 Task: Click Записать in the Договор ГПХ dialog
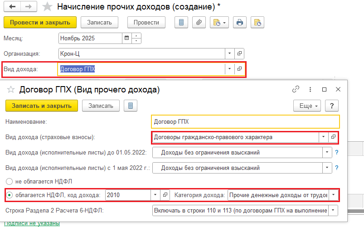pyautogui.click(x=101, y=106)
